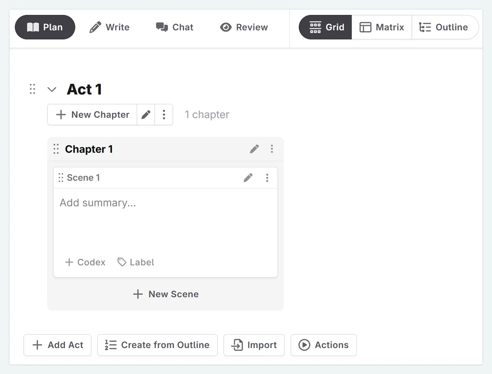Viewport: 492px width, 374px height.
Task: Add a new chapter to Act 1
Action: click(92, 114)
